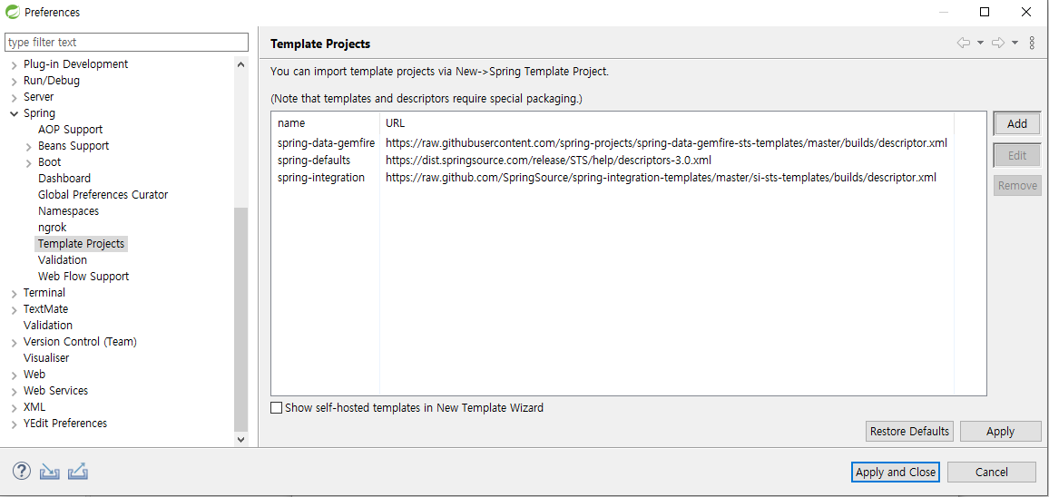The image size is (1049, 497).
Task: Open forward history dropdown arrow
Action: tap(1015, 43)
